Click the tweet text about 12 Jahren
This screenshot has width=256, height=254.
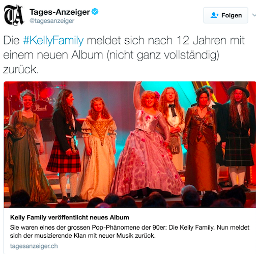pos(124,55)
